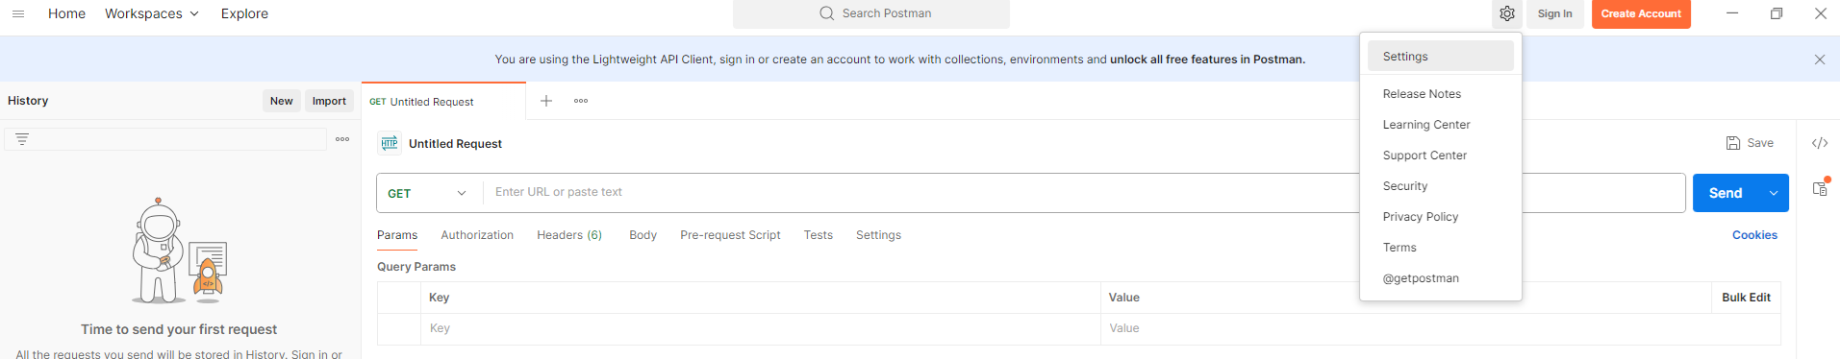Click the settings gear icon
Viewport: 1840px width, 359px height.
(x=1507, y=13)
